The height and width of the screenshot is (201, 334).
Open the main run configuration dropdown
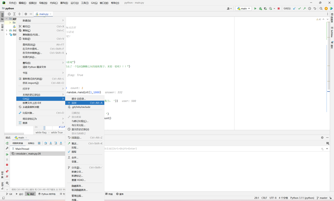pyautogui.click(x=244, y=9)
